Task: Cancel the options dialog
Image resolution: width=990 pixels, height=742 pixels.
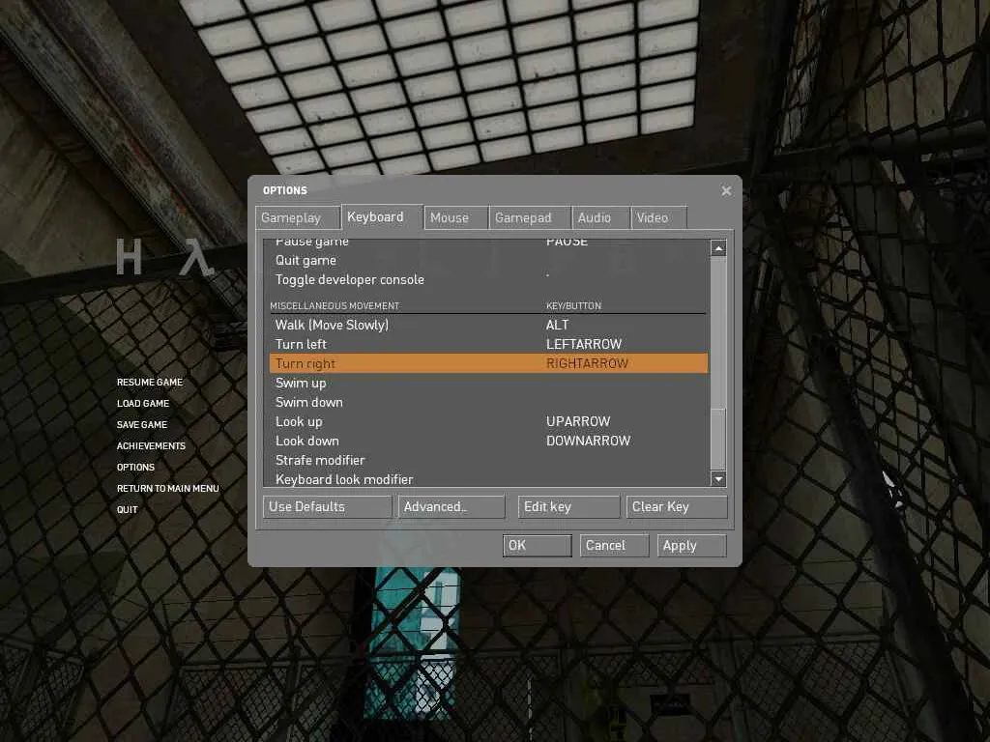Action: coord(614,546)
